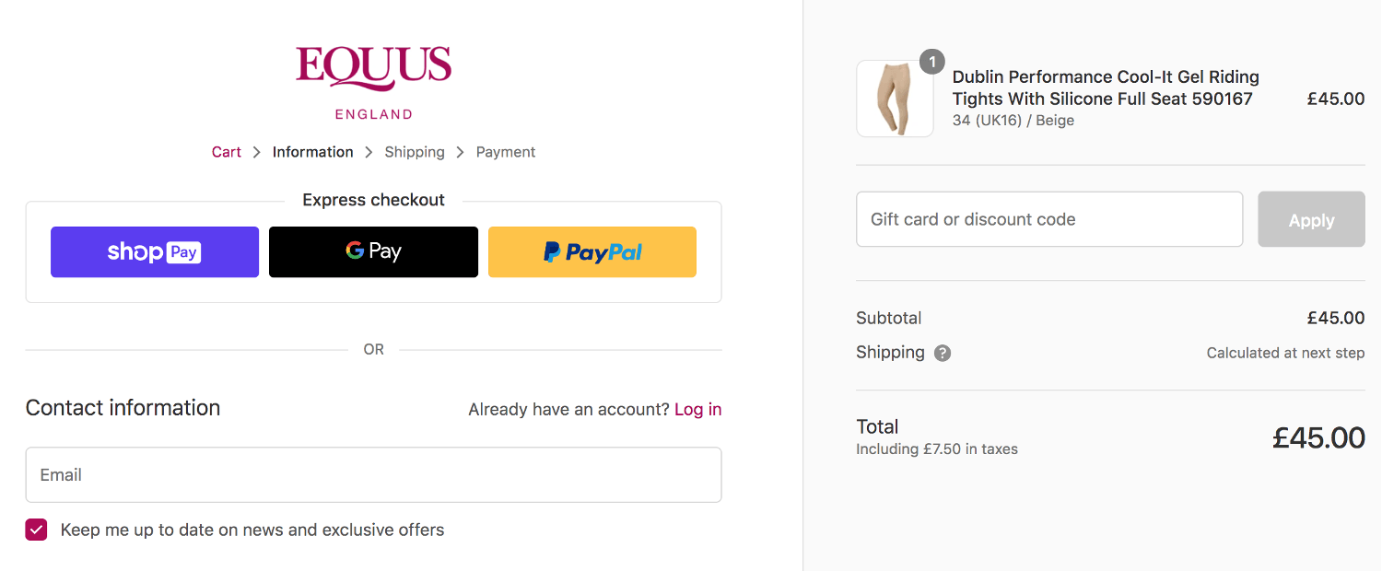This screenshot has height=571, width=1382.
Task: Click the breadcrumb chevron after Information
Action: [368, 152]
